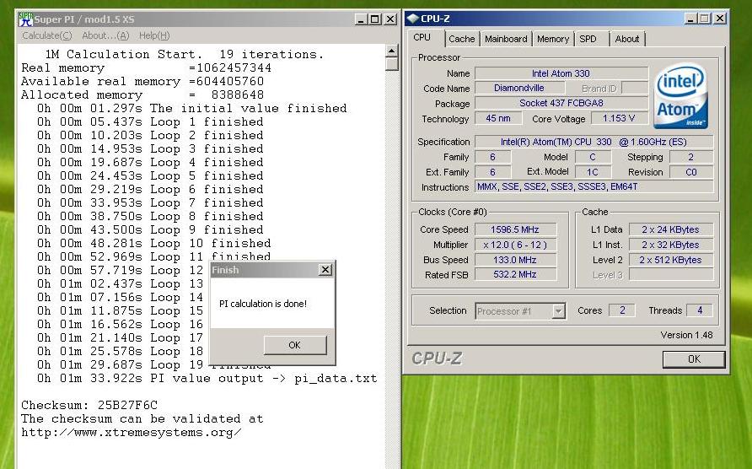Click the 1M Calculation Start line
752x469 pixels.
pos(185,54)
